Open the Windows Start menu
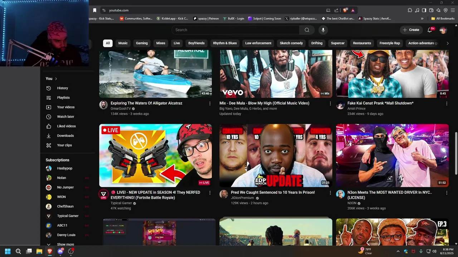458x257 pixels. [x=8, y=251]
